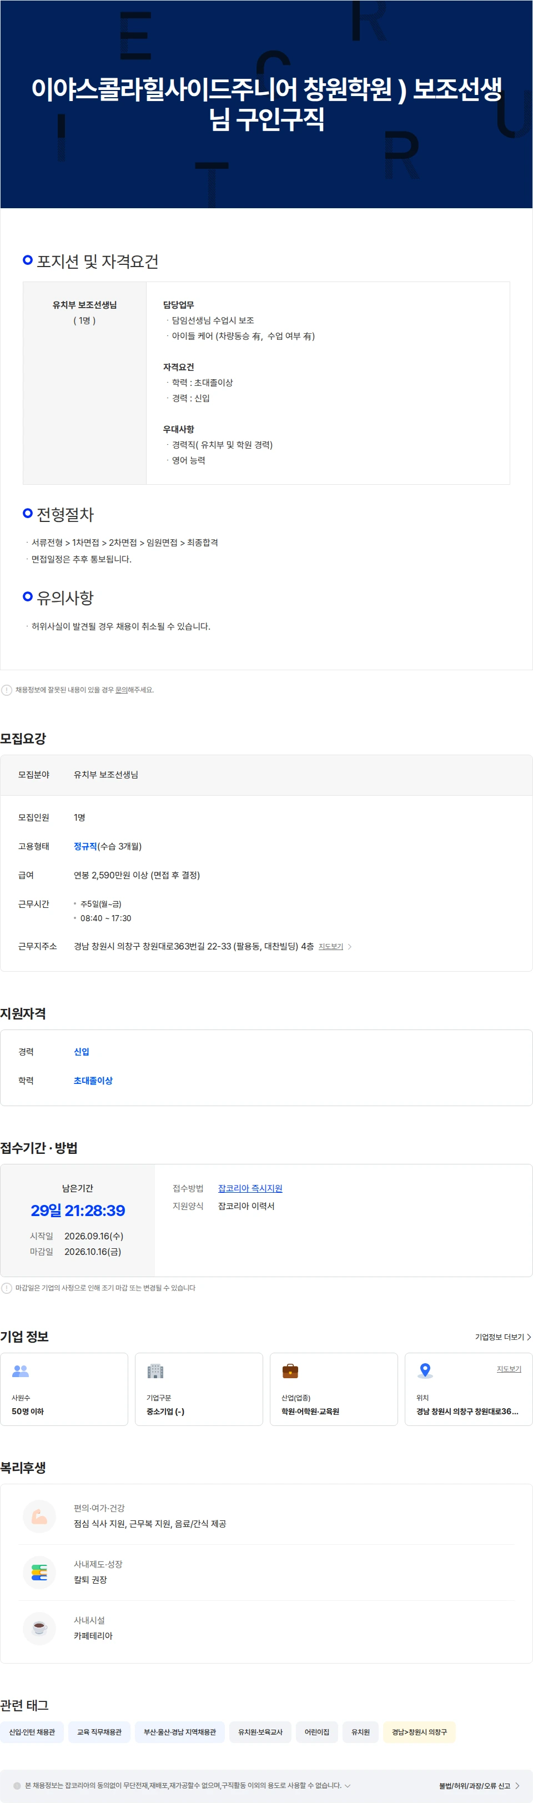Click the arrow after 불법/허위/과장/오류 신고
Screen dimensions: 533x1803
[x=517, y=1785]
